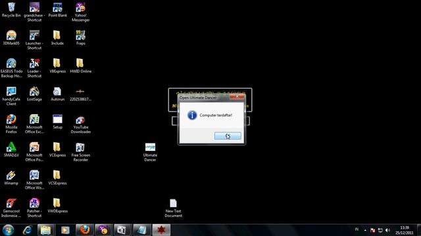Open the network tray icon
The image size is (421, 236).
[x=380, y=230]
